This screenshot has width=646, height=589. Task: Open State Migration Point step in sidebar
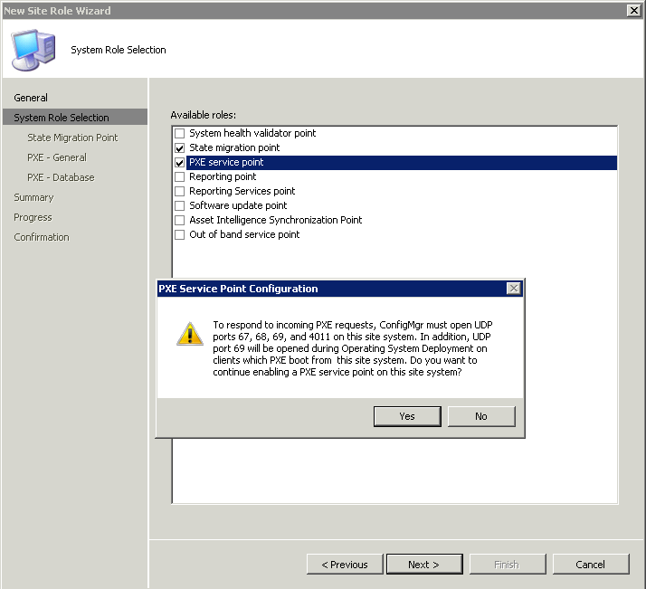[72, 138]
